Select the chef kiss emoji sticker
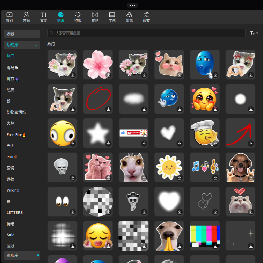Image resolution: width=263 pixels, height=263 pixels. coord(205,133)
